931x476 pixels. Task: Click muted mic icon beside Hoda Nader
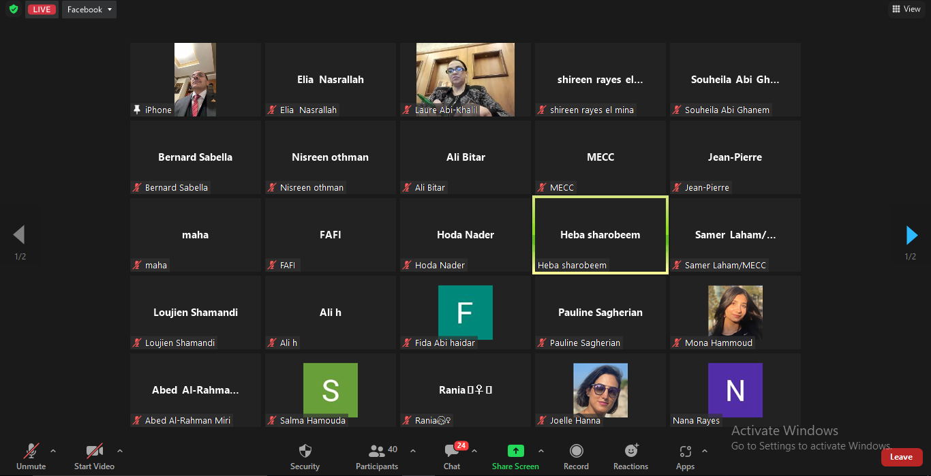(407, 265)
